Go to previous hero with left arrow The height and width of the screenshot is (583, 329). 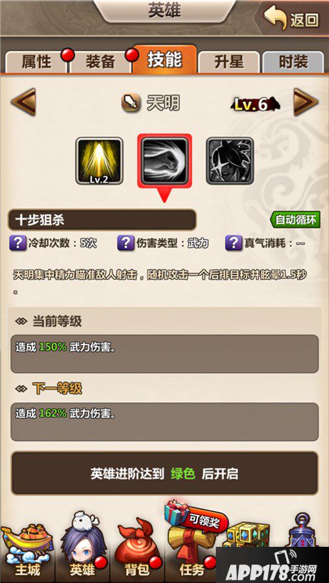pos(24,102)
